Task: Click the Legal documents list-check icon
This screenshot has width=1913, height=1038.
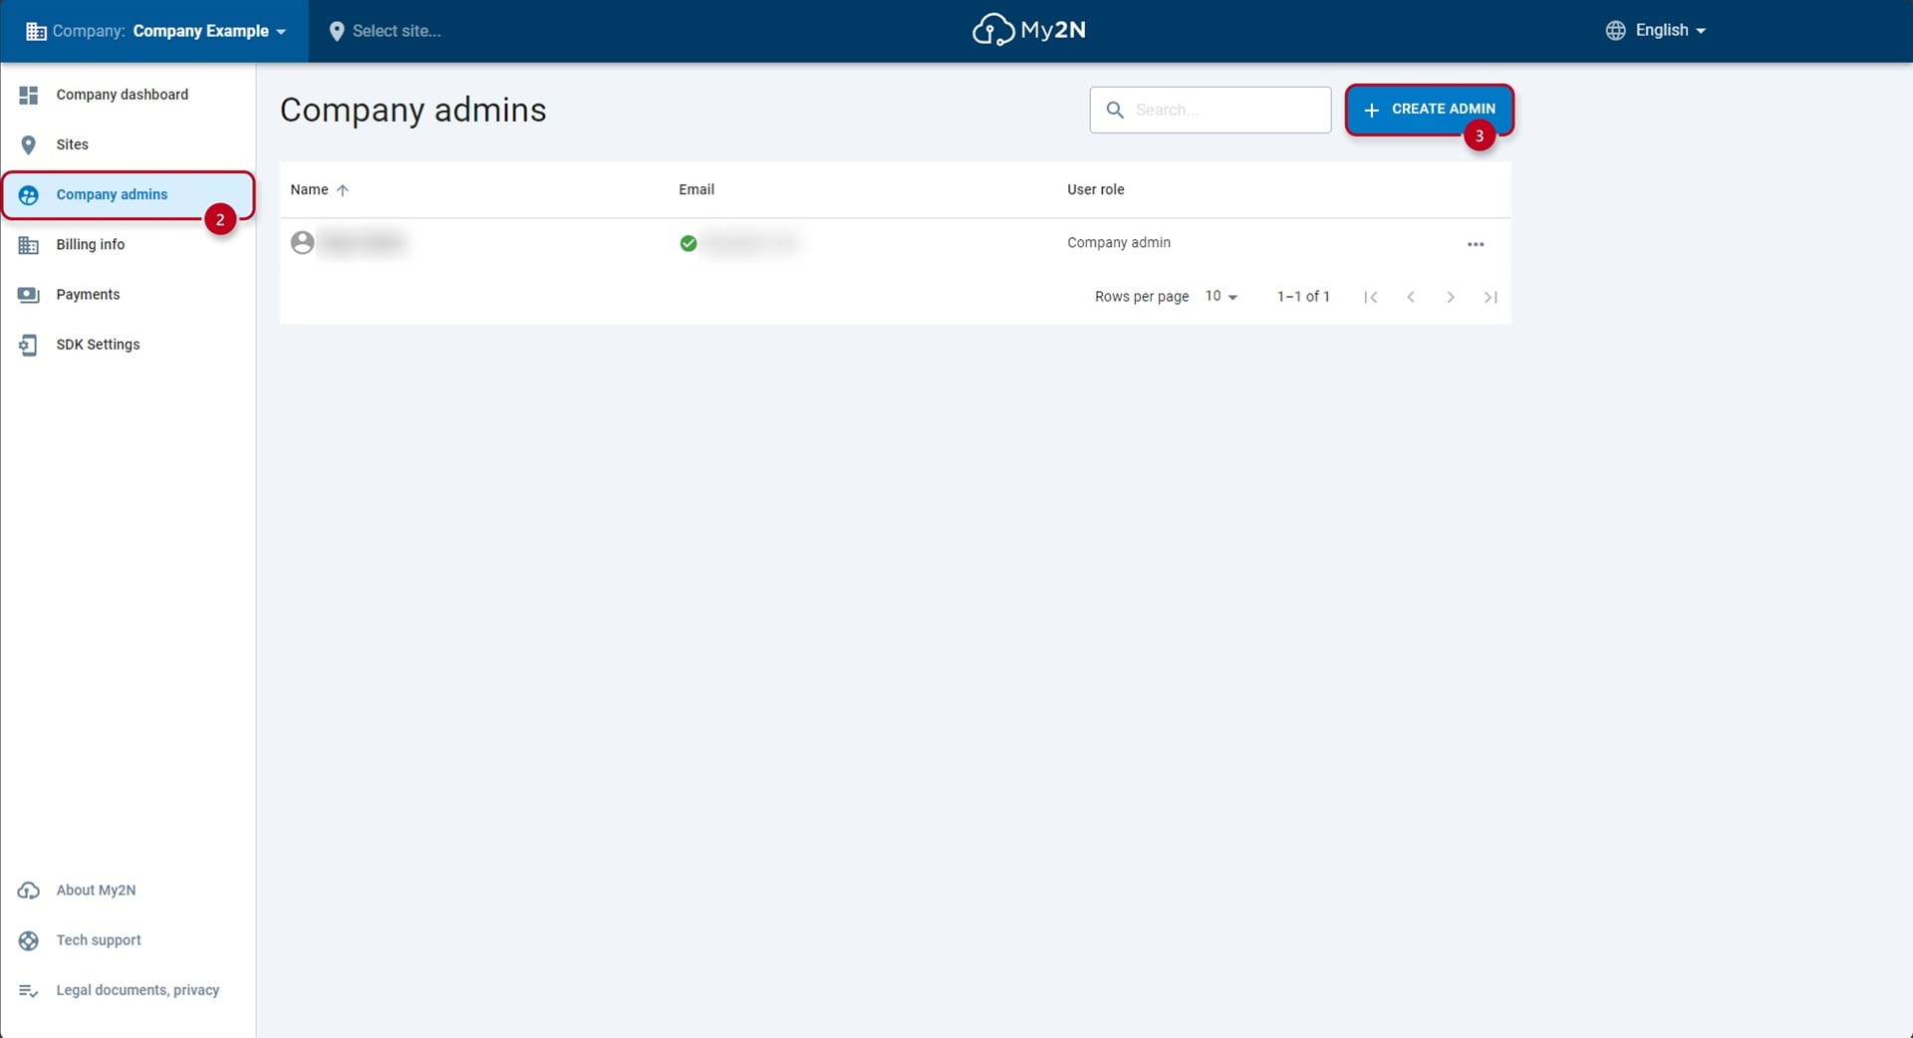Action: 29,991
